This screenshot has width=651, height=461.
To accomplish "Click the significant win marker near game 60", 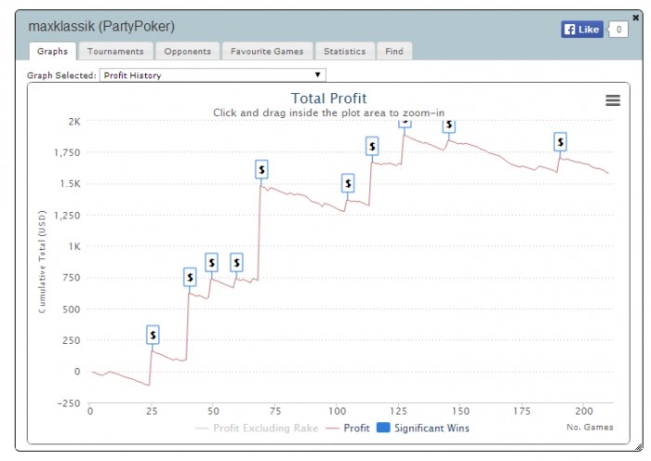I will (236, 263).
